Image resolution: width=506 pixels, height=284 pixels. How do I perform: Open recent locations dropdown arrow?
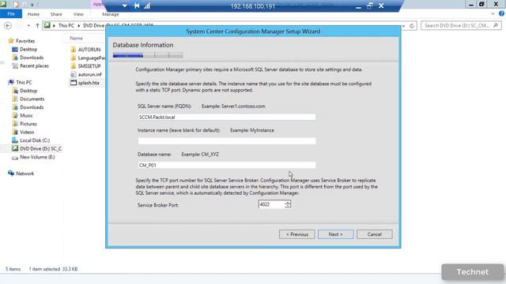(x=28, y=25)
